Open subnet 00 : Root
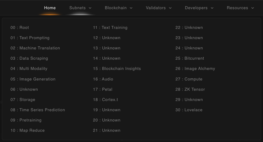This screenshot has width=263, height=142. click(20, 28)
